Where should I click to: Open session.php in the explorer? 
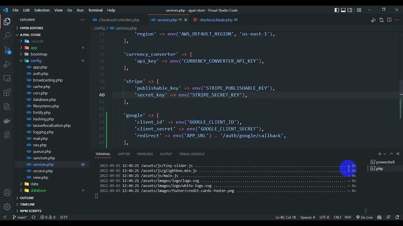43,171
